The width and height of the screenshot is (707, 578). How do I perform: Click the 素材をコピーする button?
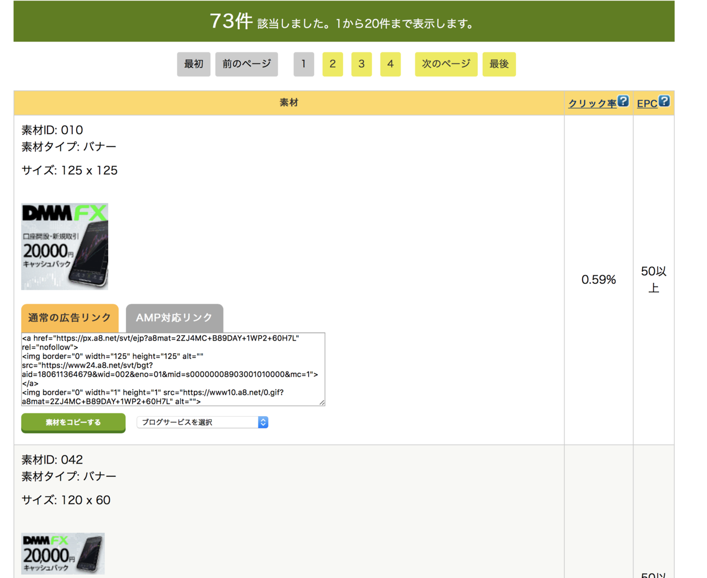73,423
